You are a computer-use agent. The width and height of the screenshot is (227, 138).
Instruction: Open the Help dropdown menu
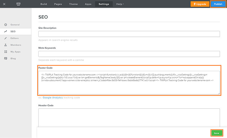(x=120, y=4)
